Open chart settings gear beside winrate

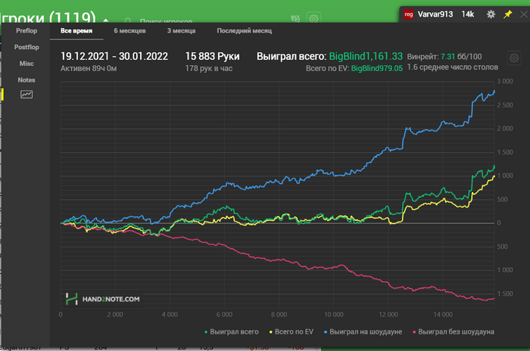point(514,58)
